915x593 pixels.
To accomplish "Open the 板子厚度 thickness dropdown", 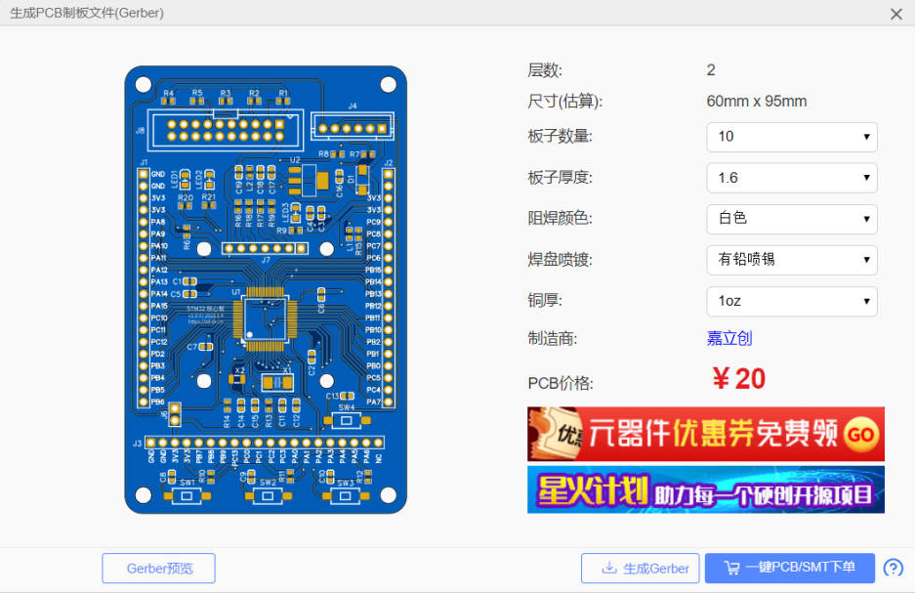I will (x=792, y=178).
